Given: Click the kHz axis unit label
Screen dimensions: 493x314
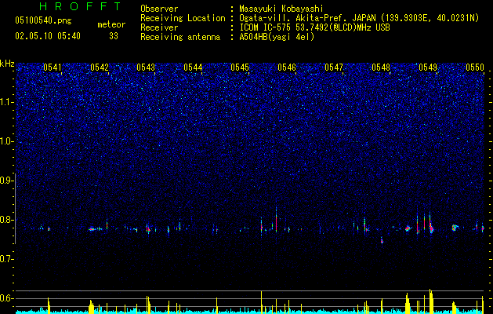Looking at the screenshot, I should (7, 64).
